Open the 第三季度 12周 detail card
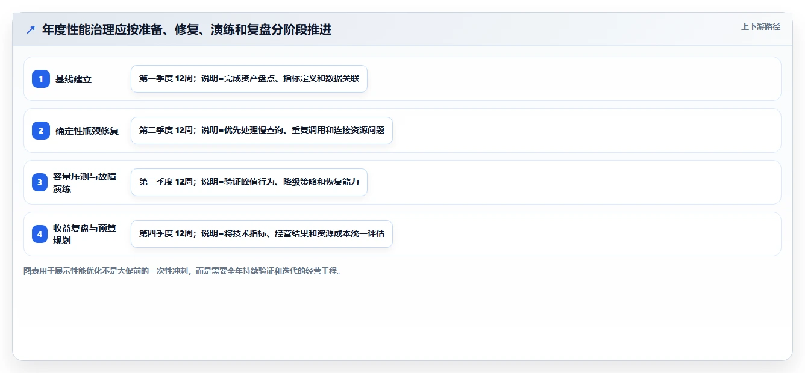Image resolution: width=805 pixels, height=373 pixels. click(249, 182)
